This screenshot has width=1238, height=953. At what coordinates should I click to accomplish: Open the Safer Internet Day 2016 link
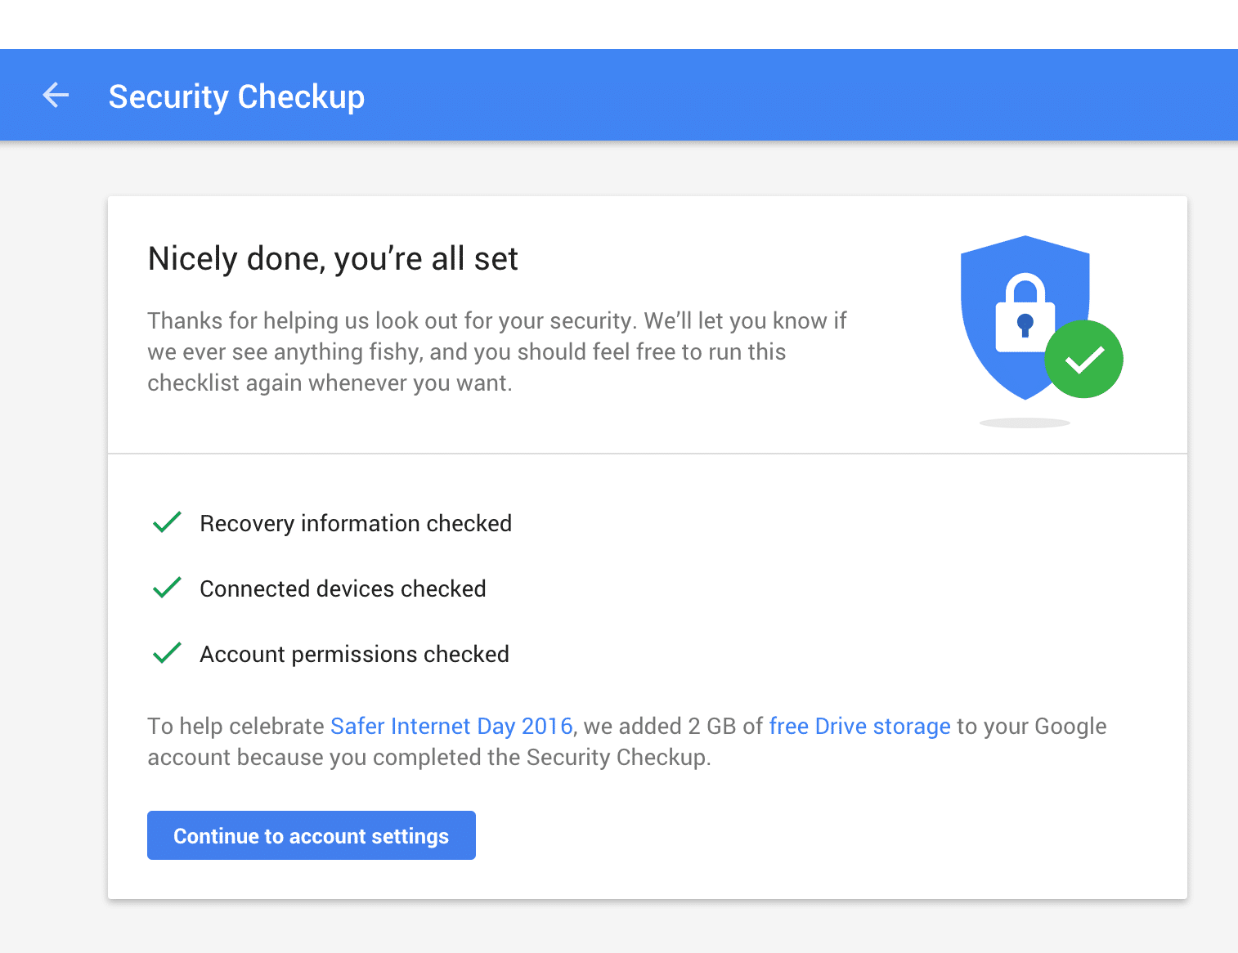point(451,726)
